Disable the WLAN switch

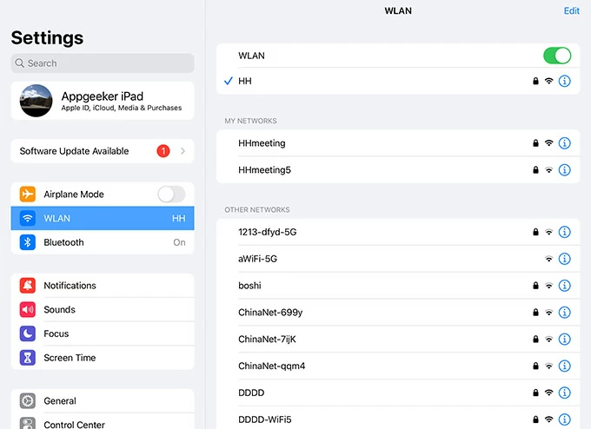click(x=556, y=56)
